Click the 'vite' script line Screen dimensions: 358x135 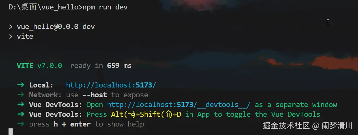pyautogui.click(x=25, y=37)
